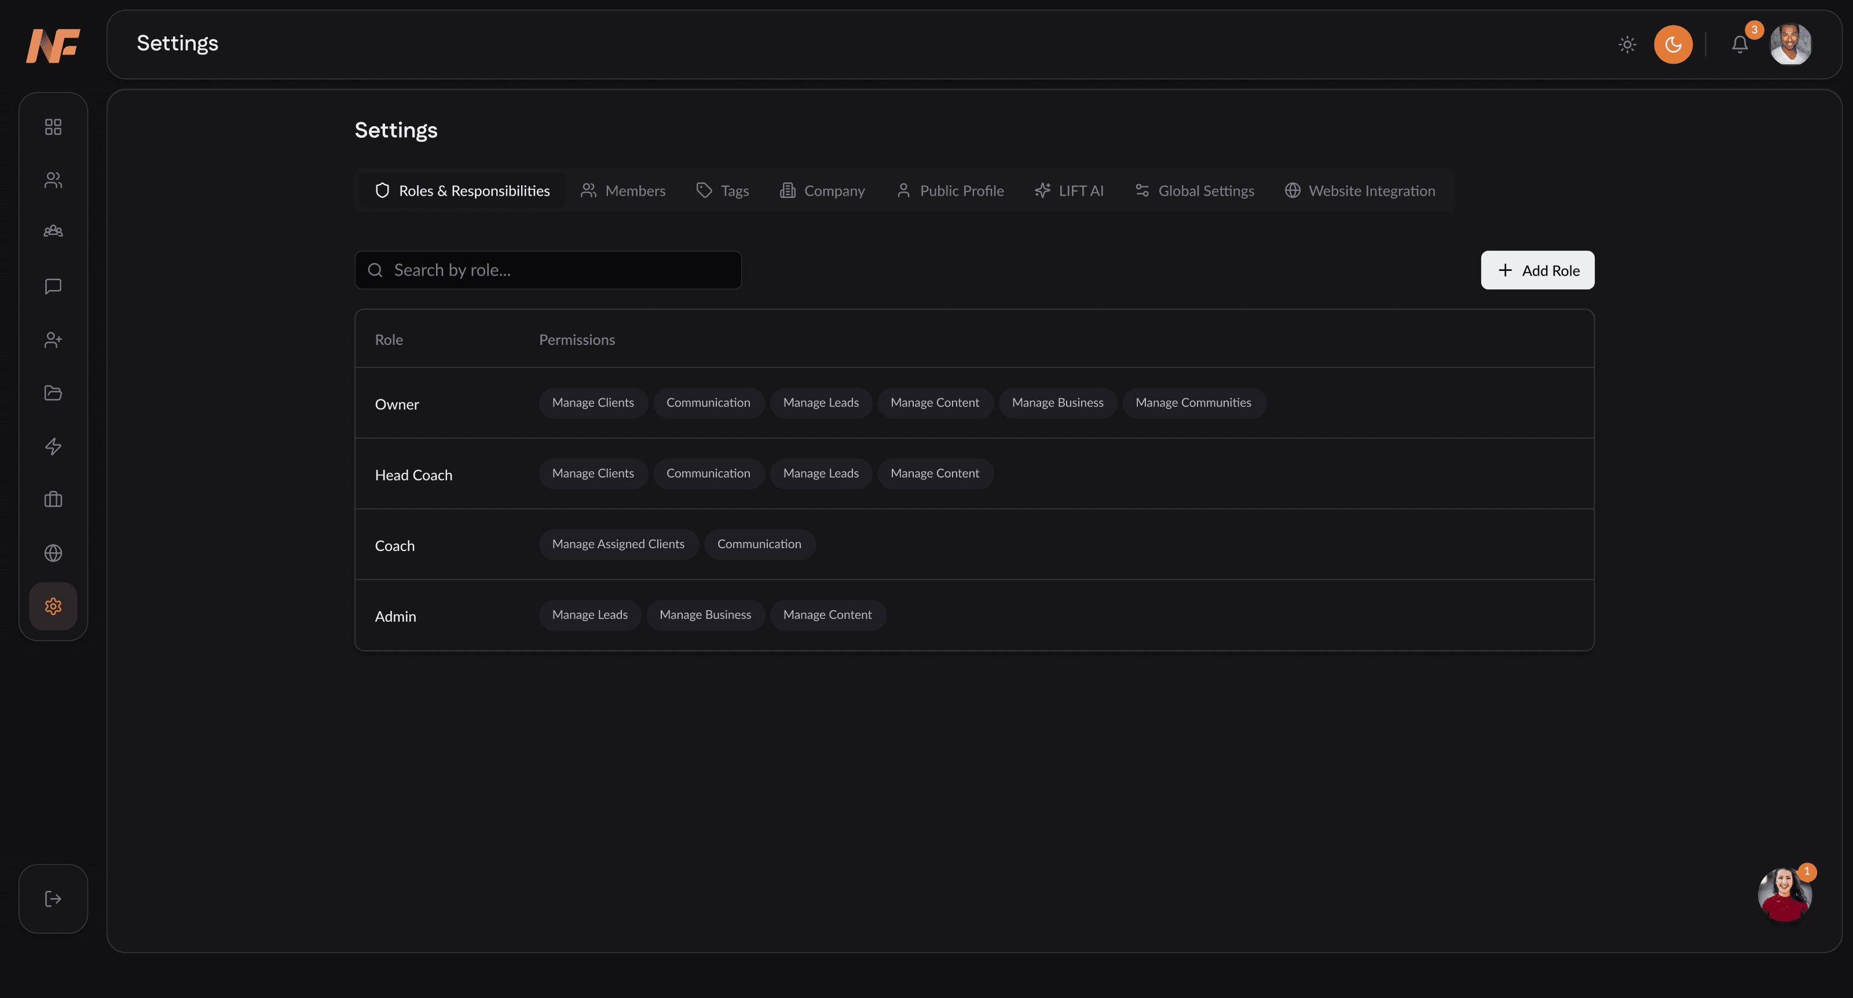Click Coach's Manage Assigned Clients chip
This screenshot has height=998, width=1853.
tap(618, 544)
